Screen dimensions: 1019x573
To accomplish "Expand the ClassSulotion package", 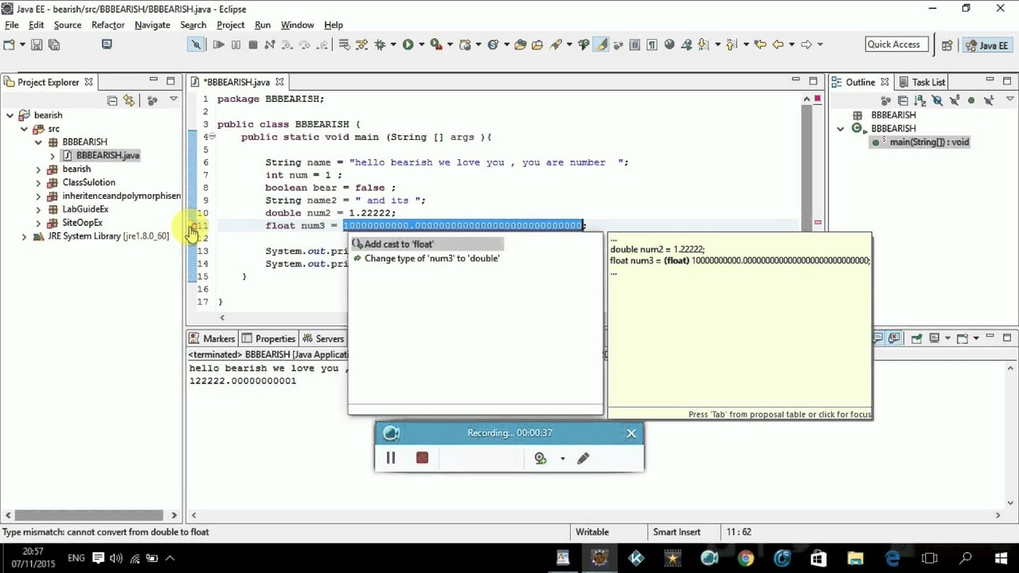I will 38,183.
